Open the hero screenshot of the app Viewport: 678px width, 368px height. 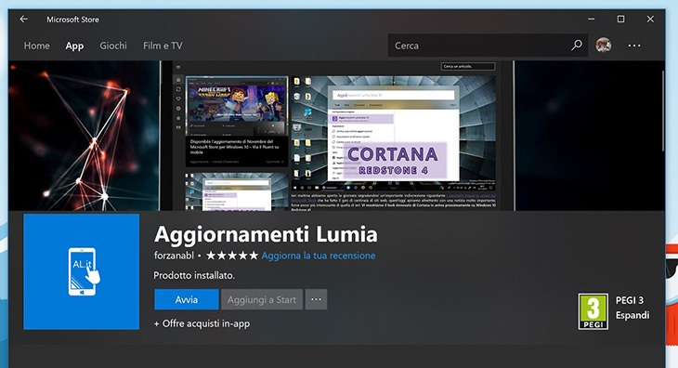[x=336, y=136]
